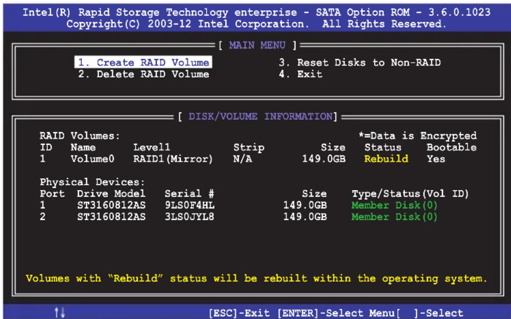Click the [ENTER]-Select Menu hint
This screenshot has height=319, width=511.
(336, 313)
